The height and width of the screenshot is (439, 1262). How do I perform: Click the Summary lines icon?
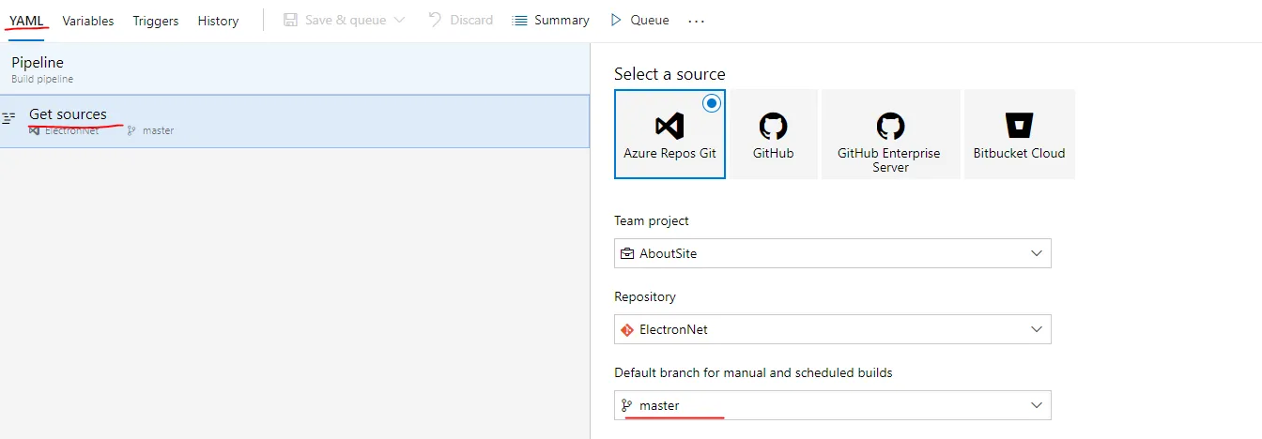click(520, 20)
